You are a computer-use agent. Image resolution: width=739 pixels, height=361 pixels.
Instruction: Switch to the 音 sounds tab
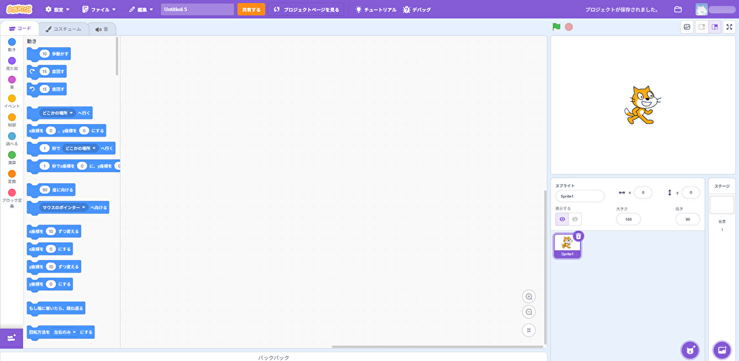click(102, 30)
